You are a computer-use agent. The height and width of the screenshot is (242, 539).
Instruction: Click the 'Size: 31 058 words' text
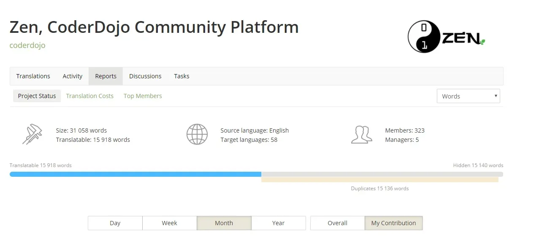[x=81, y=130]
